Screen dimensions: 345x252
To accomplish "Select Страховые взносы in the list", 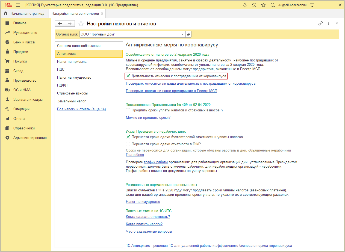I will tap(89, 93).
